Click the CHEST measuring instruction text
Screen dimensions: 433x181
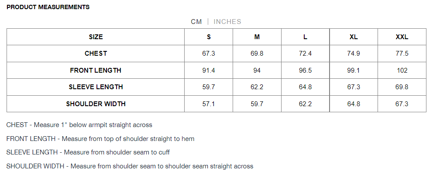click(x=79, y=125)
